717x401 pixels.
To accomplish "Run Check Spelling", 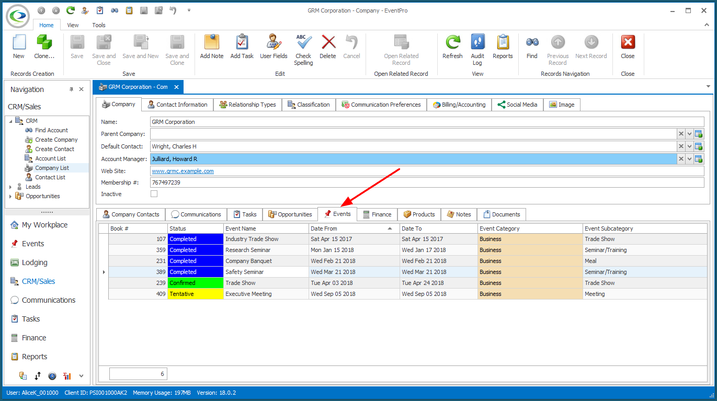I will (x=303, y=50).
